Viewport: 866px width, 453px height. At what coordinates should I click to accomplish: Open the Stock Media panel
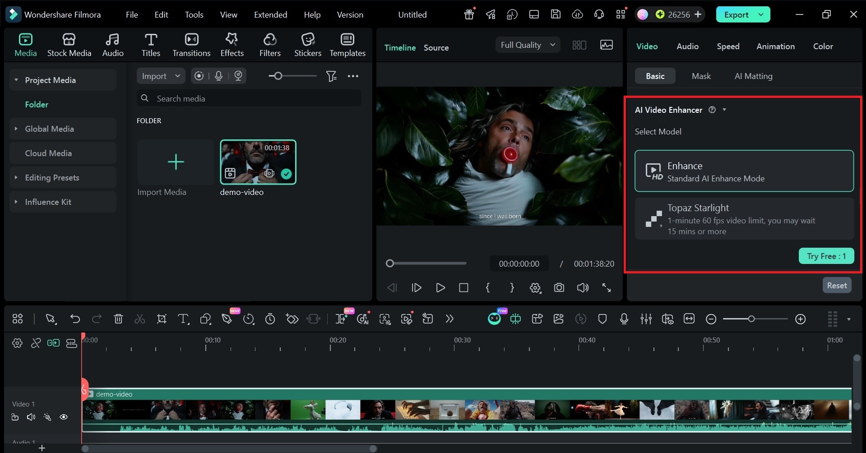(69, 44)
